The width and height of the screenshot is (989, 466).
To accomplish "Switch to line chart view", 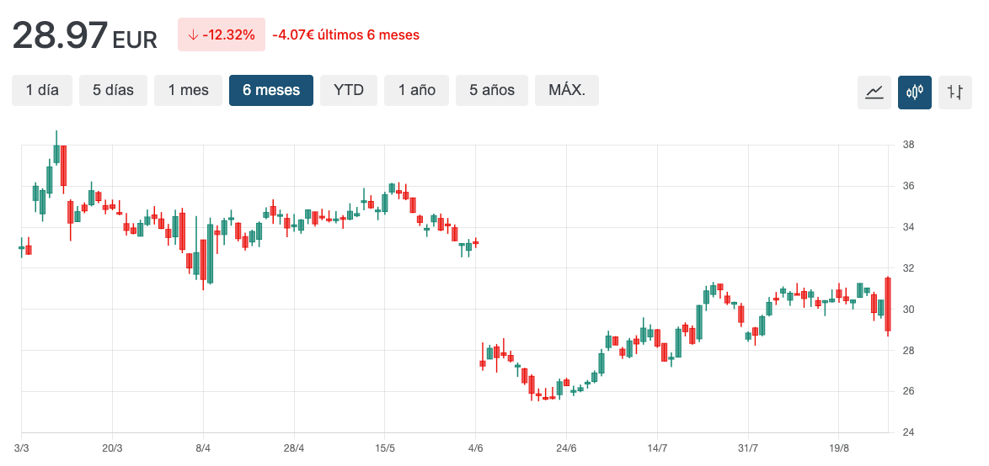I will click(874, 92).
